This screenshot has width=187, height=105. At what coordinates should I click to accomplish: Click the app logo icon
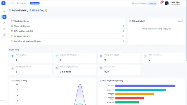click(x=4, y=3)
